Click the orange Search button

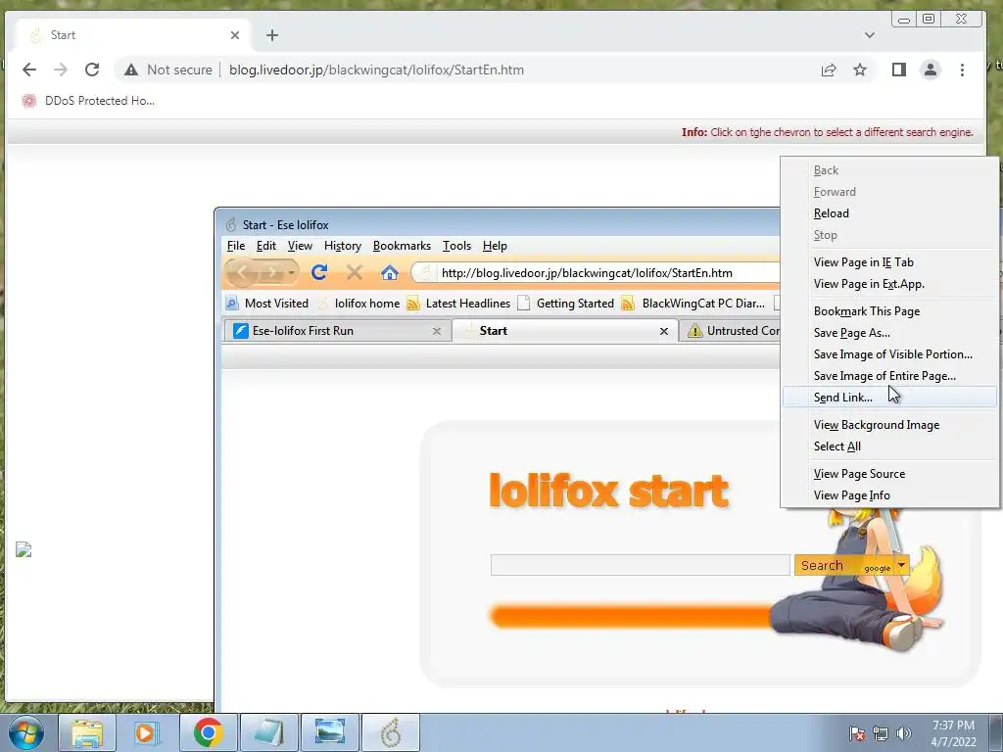(x=844, y=565)
